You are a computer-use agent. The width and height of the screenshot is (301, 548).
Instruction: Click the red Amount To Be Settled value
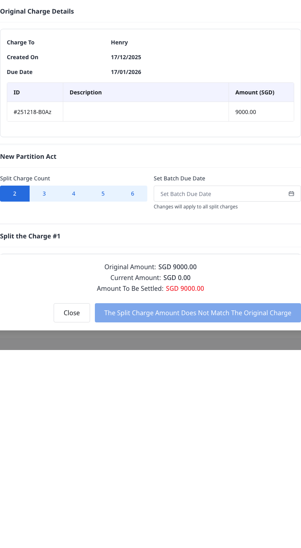click(x=185, y=288)
